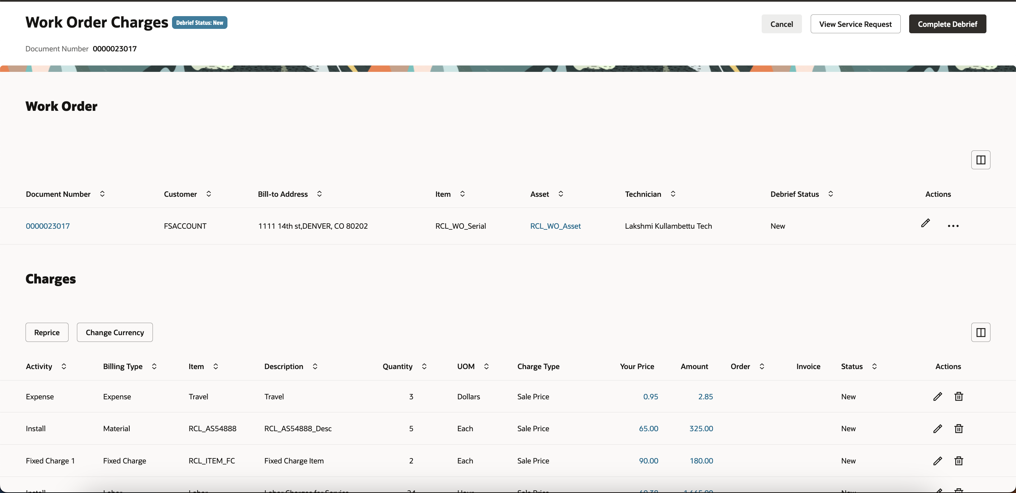Click the Charge Type column header
The width and height of the screenshot is (1016, 493).
pyautogui.click(x=538, y=366)
